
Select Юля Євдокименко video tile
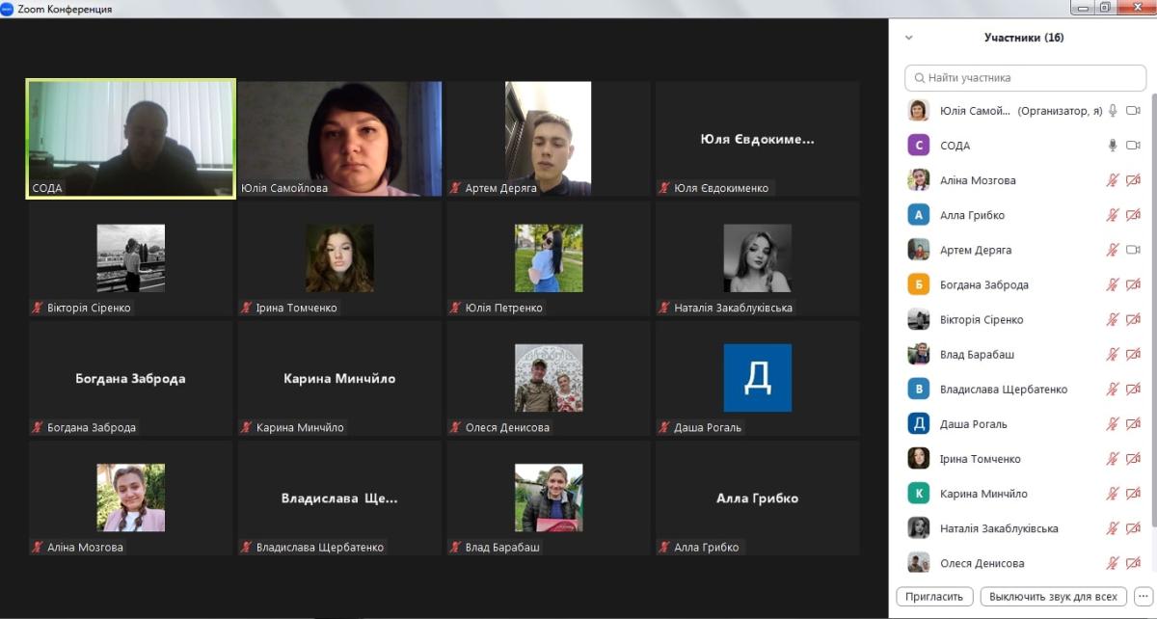757,139
